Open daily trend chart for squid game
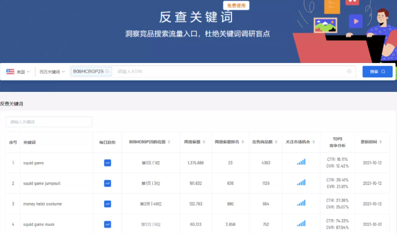 click(x=107, y=163)
